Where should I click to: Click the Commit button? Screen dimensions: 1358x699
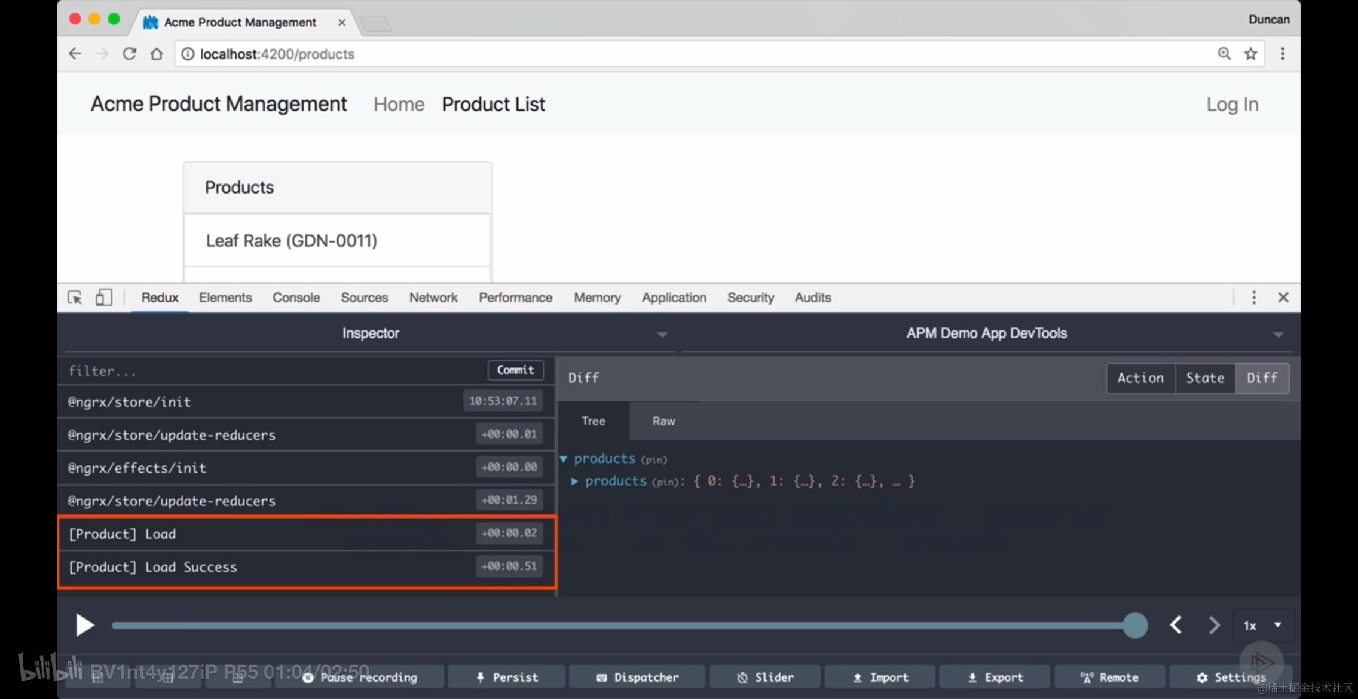pos(515,370)
